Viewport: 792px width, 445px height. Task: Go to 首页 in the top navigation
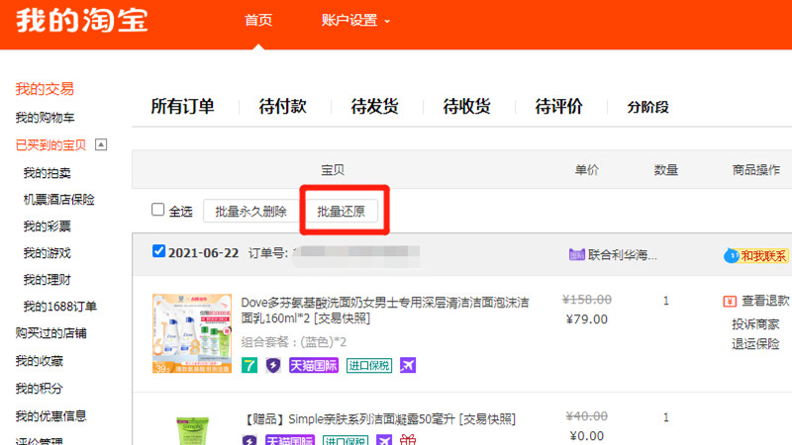pos(258,20)
